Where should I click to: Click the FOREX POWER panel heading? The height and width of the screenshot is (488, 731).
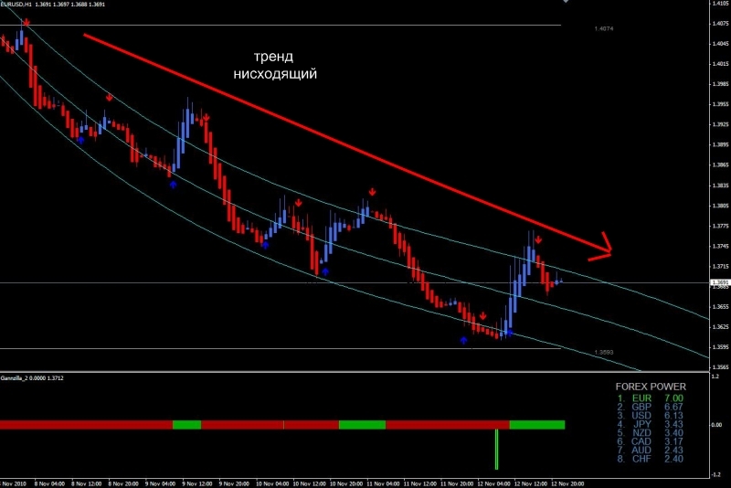651,387
